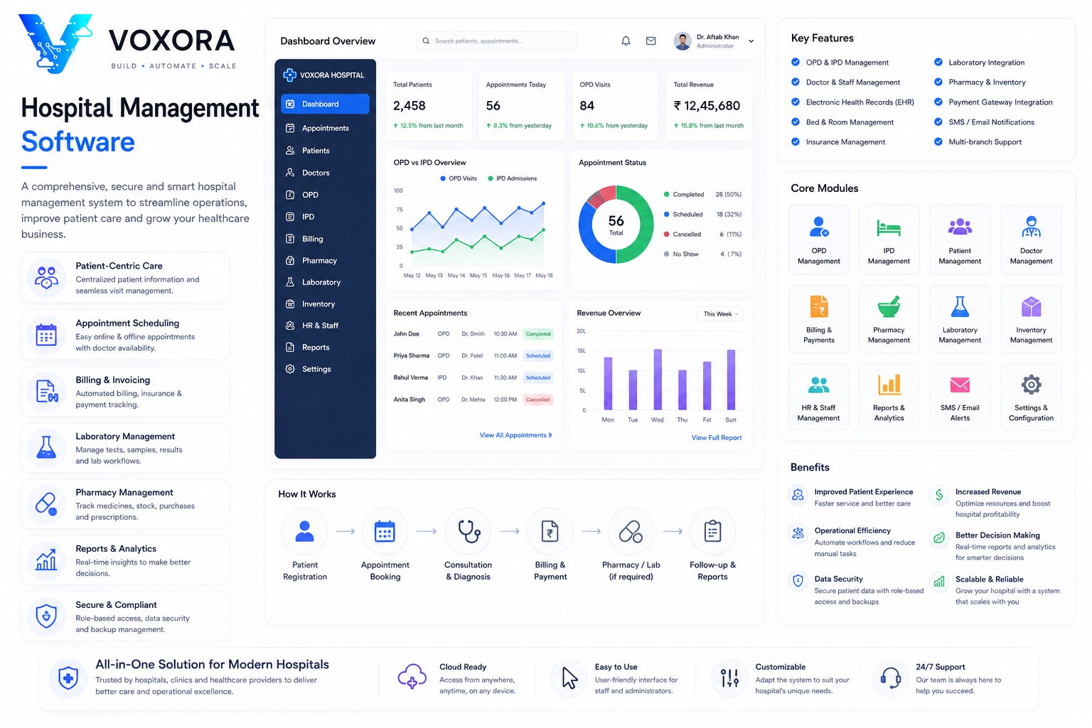Image resolution: width=1092 pixels, height=728 pixels.
Task: Open Doctors in the sidebar
Action: coord(325,173)
